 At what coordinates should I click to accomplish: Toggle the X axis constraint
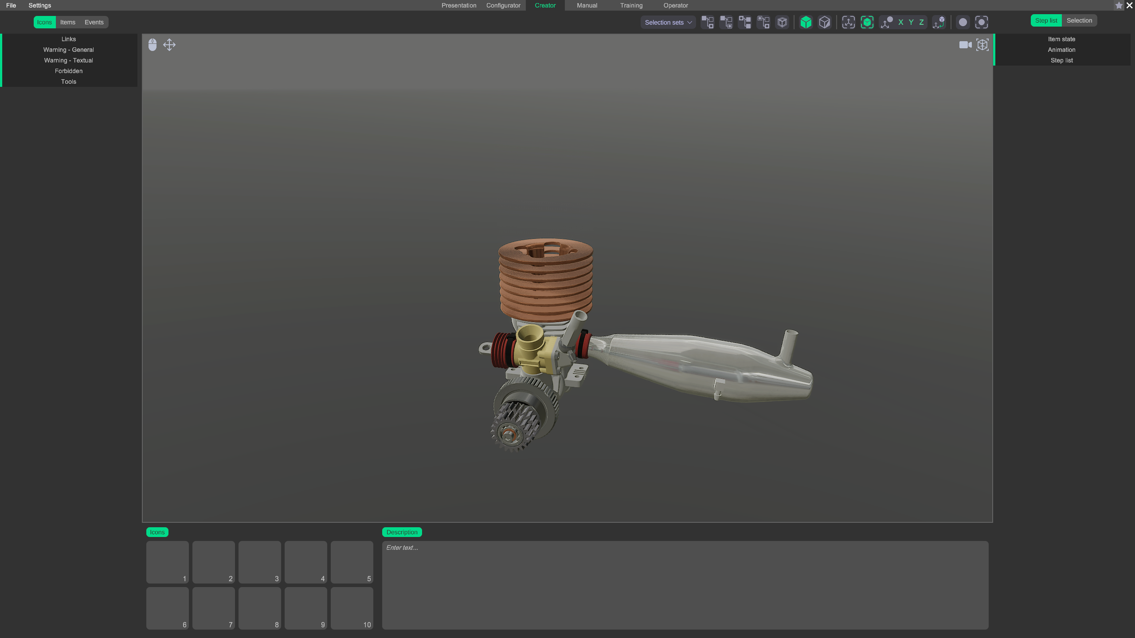point(900,22)
